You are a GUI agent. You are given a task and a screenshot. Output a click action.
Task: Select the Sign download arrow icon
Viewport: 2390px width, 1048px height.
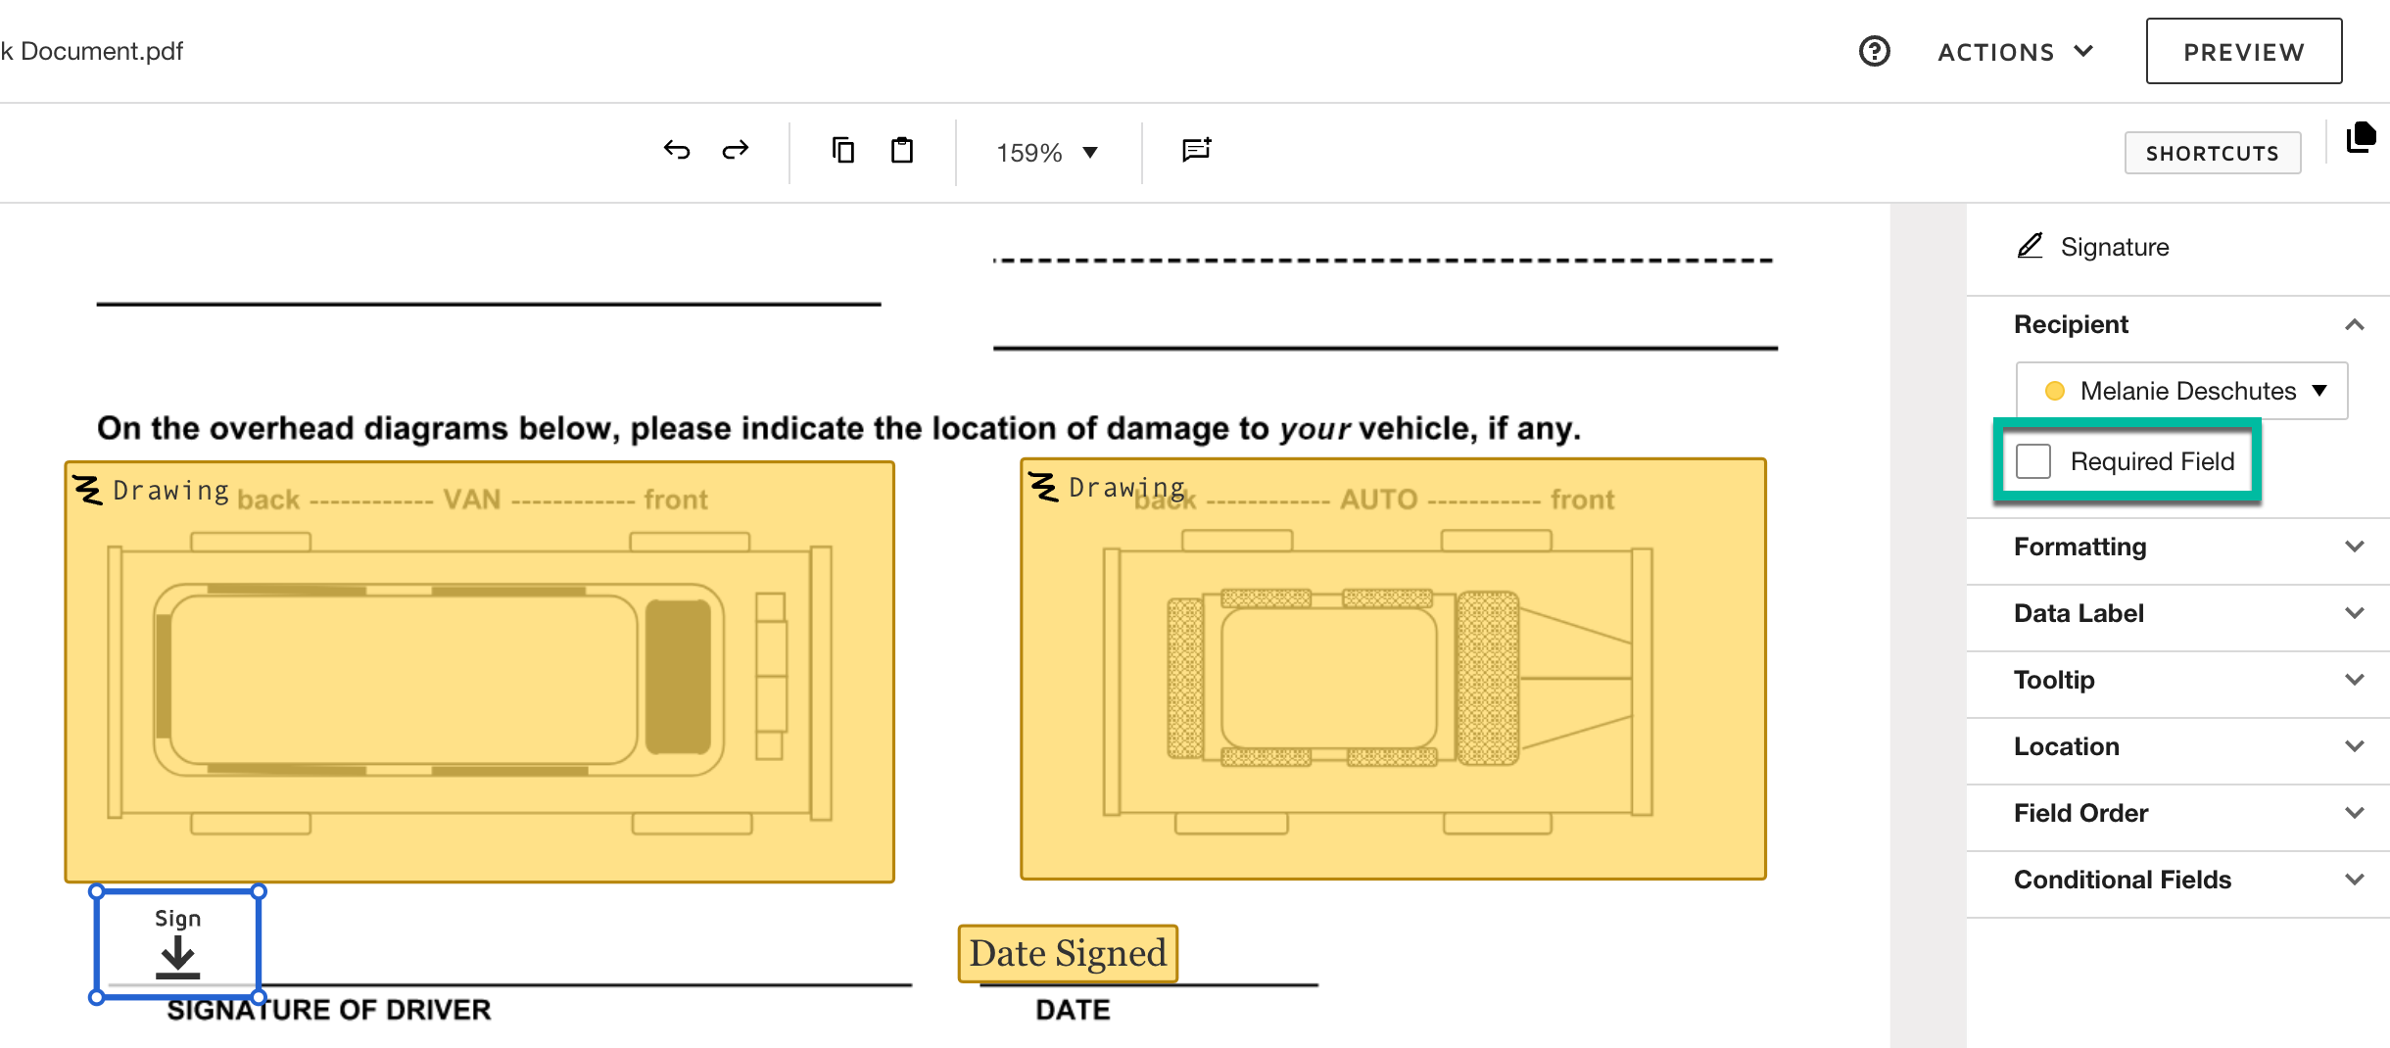pyautogui.click(x=177, y=956)
